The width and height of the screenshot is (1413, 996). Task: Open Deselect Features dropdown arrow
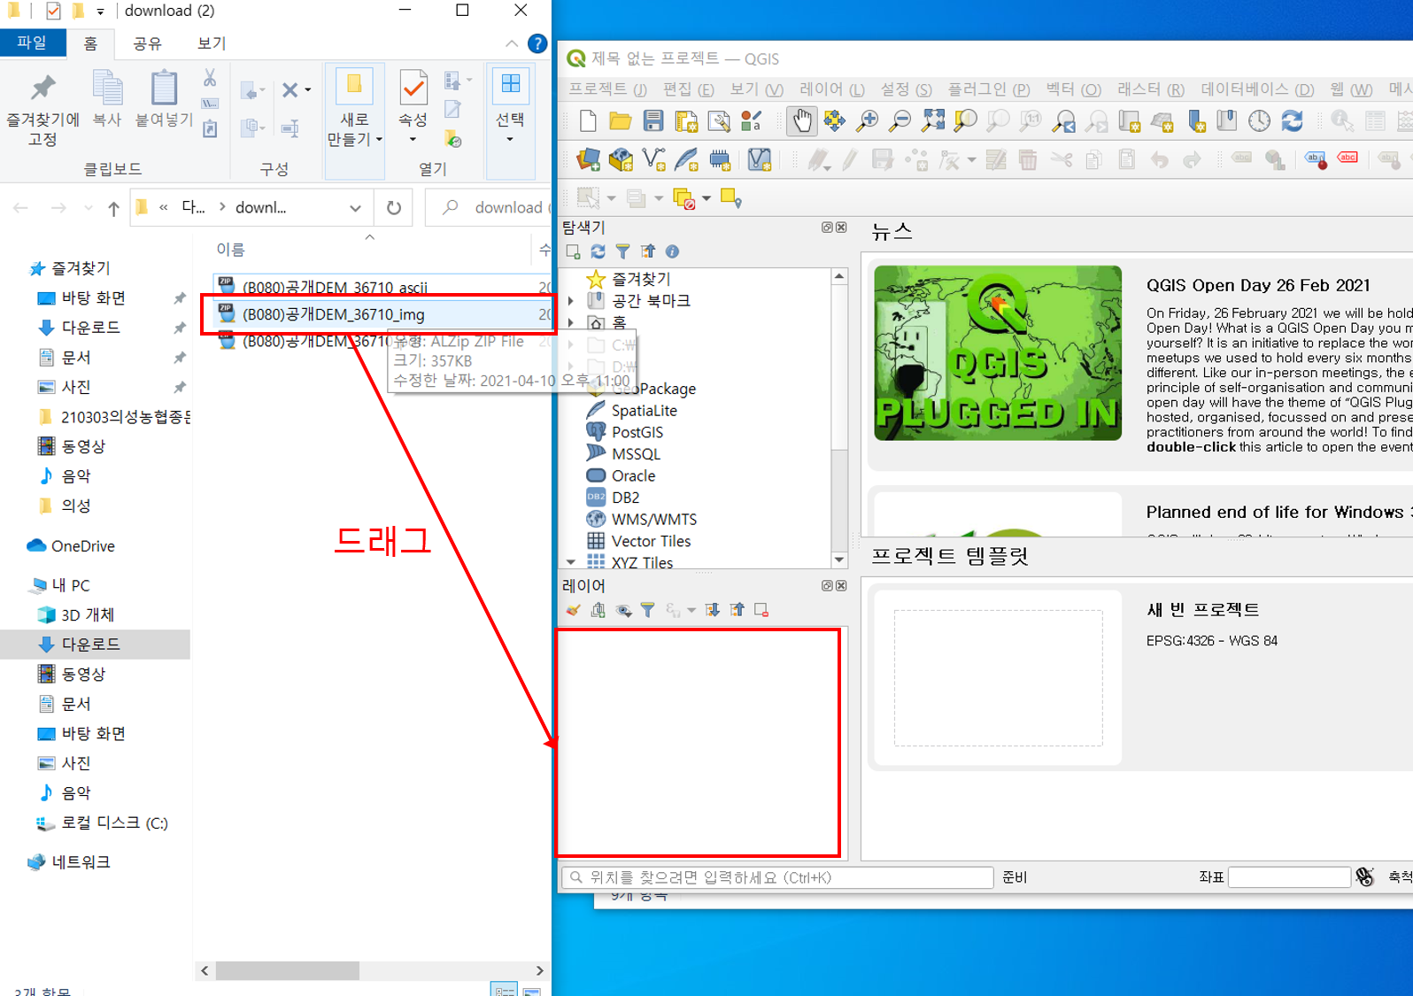(706, 198)
